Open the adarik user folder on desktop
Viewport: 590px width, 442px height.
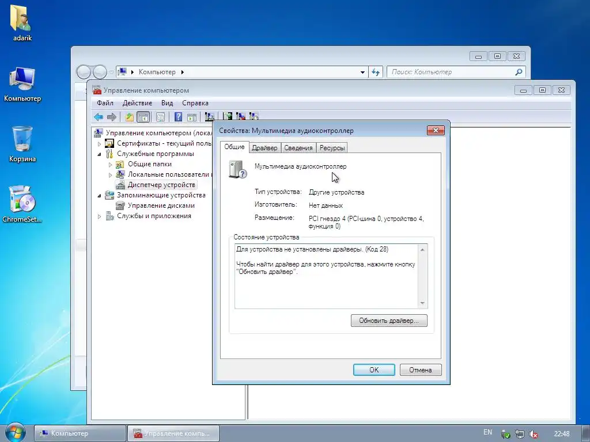[22, 23]
